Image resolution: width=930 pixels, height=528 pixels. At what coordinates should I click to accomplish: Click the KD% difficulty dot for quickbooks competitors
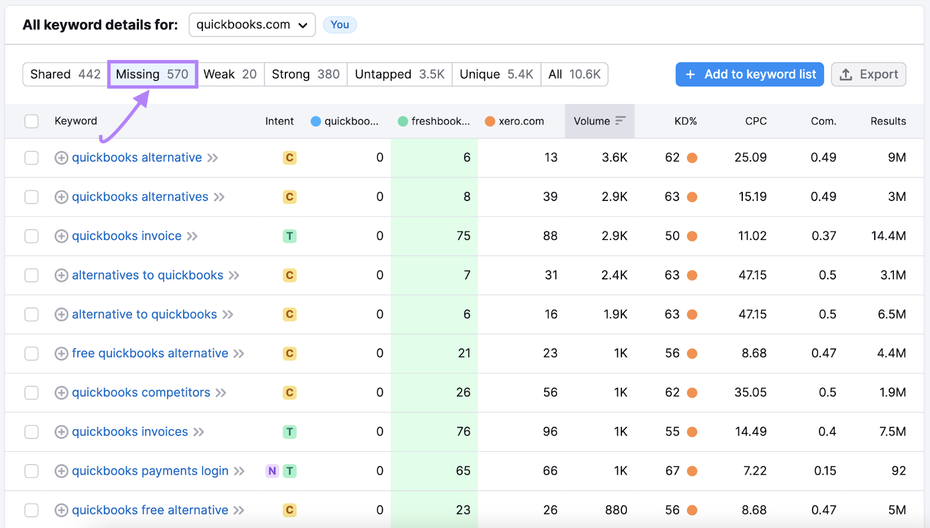click(691, 393)
